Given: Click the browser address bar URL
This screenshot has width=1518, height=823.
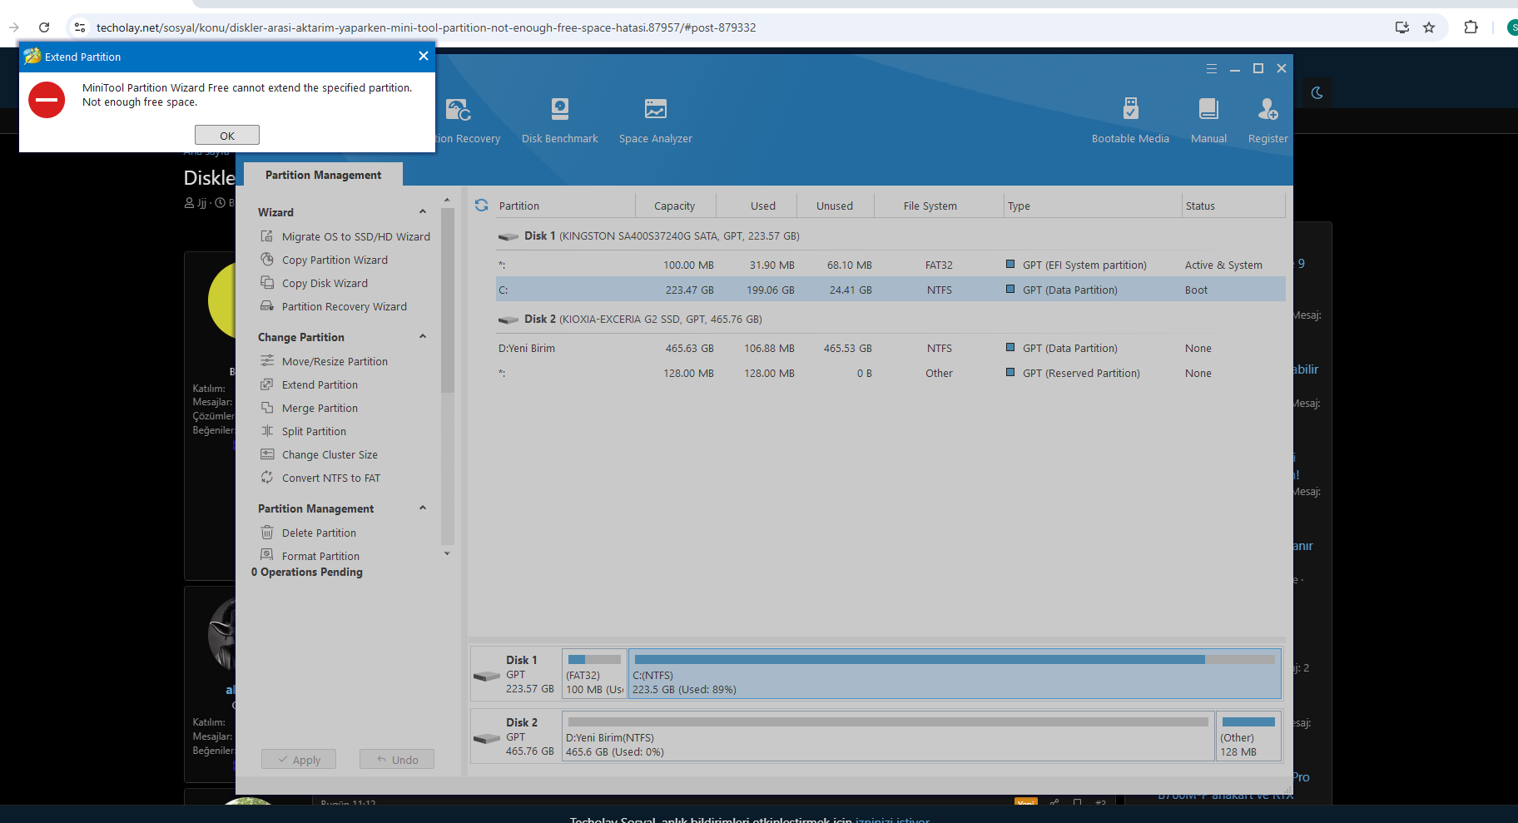Looking at the screenshot, I should [426, 27].
